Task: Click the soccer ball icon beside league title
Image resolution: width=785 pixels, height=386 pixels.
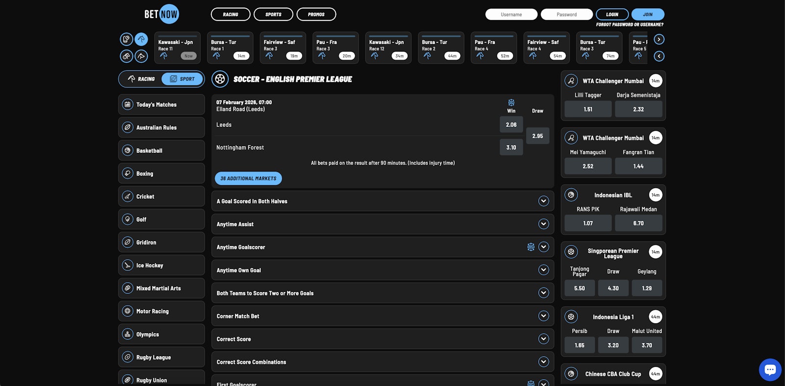Action: click(x=220, y=79)
